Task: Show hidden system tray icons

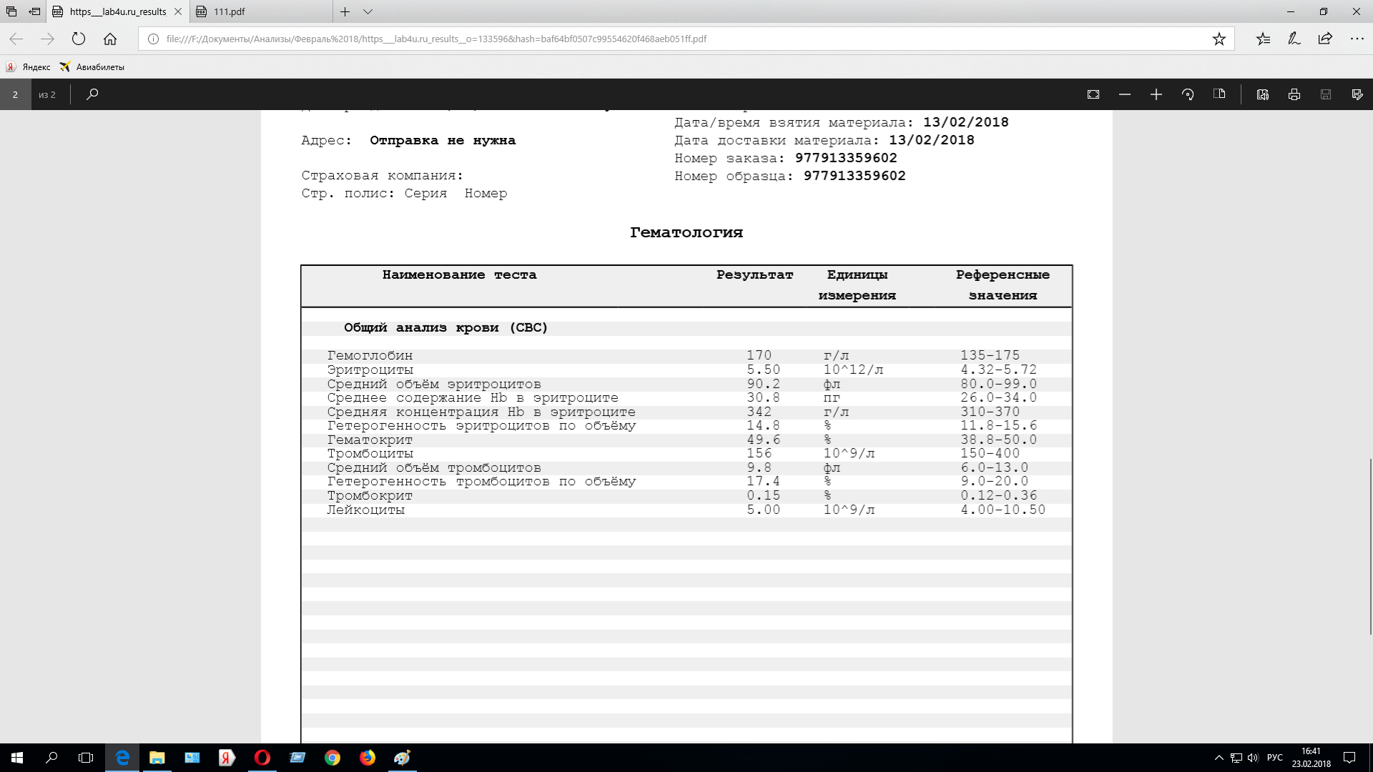Action: (x=1219, y=758)
